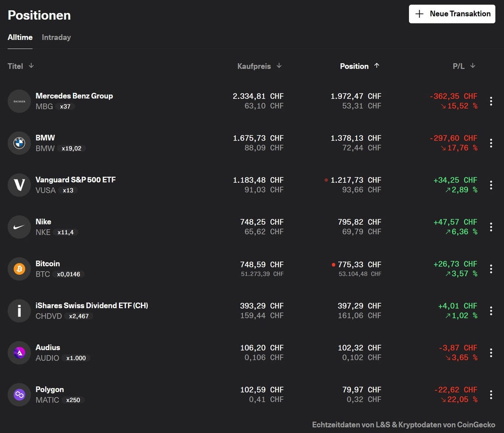Click the 397,29 CHF iShares position value

[359, 306]
